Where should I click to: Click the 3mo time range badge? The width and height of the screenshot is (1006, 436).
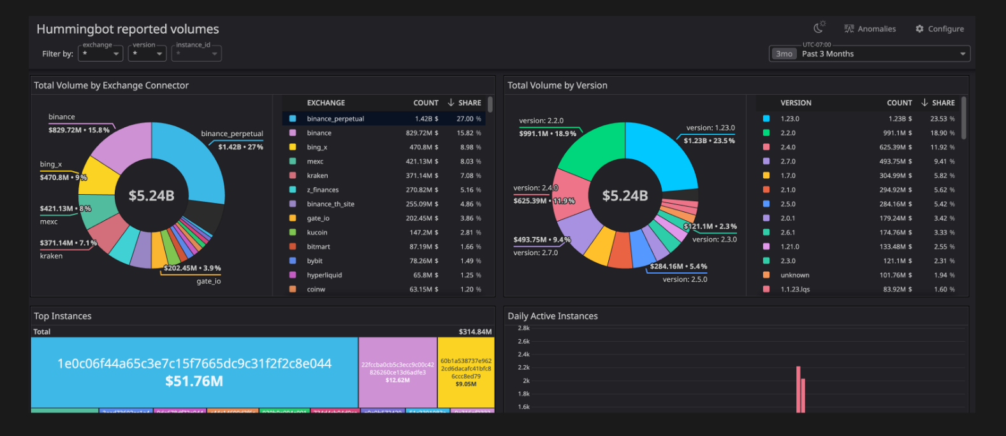pyautogui.click(x=784, y=54)
